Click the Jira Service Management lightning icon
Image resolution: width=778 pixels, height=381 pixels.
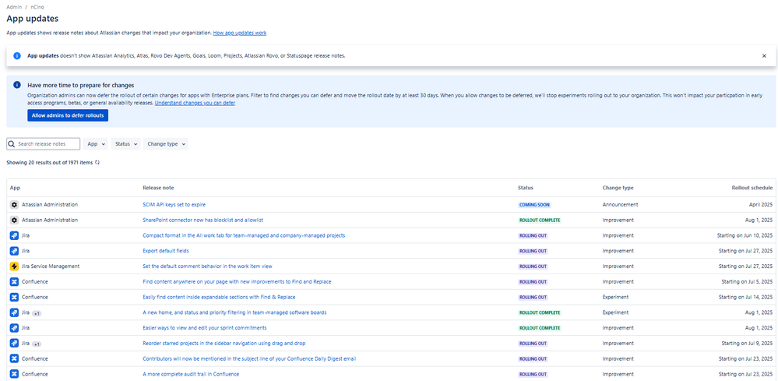pyautogui.click(x=14, y=266)
